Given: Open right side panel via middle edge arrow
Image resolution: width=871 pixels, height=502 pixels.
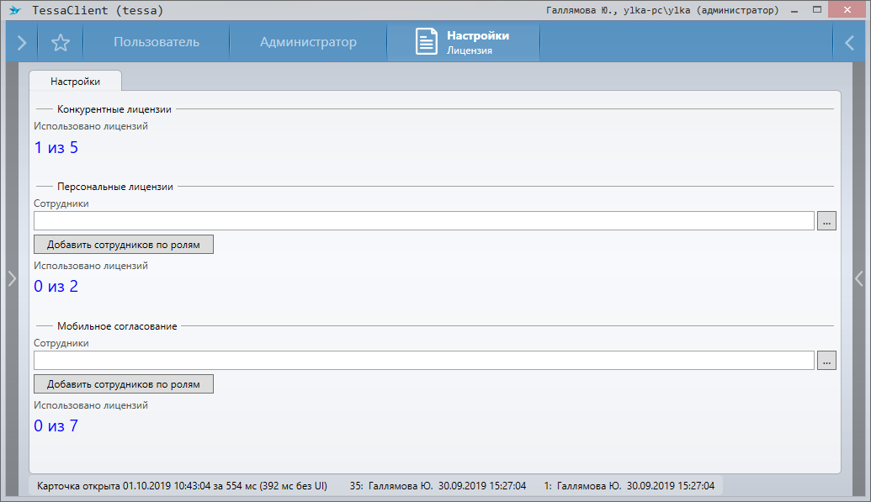Looking at the screenshot, I should point(859,279).
